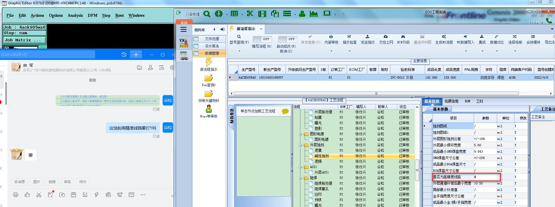
Task: Collapse the 外层蚀刻 tree node
Action: (x=300, y=145)
